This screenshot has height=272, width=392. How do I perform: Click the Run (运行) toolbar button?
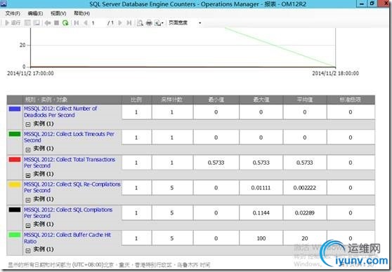(x=13, y=22)
